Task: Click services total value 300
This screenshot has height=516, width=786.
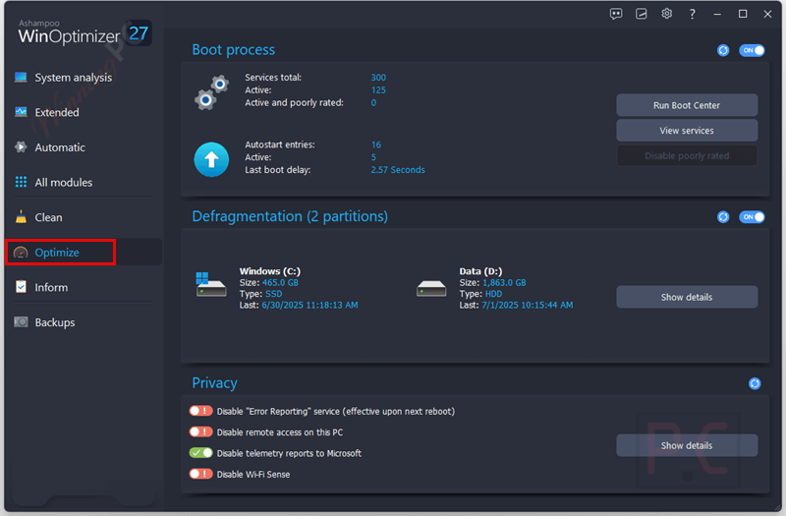Action: (378, 78)
